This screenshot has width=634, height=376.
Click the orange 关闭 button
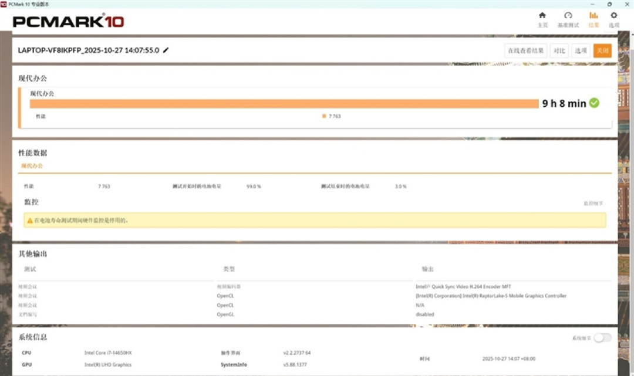602,50
